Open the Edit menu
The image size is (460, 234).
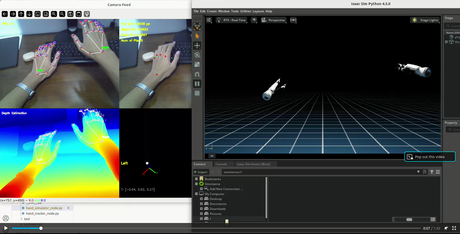pos(203,11)
